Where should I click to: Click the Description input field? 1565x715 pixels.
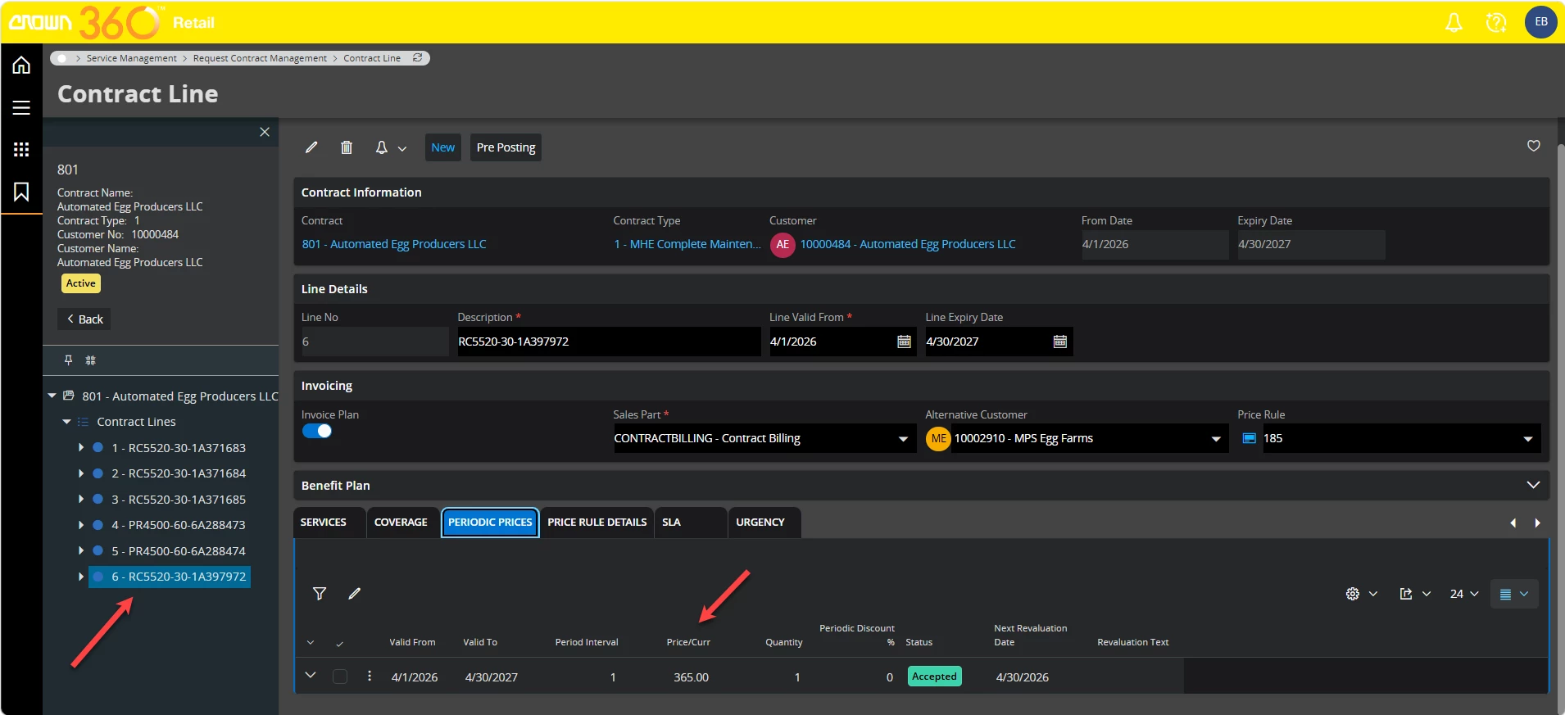pos(608,342)
